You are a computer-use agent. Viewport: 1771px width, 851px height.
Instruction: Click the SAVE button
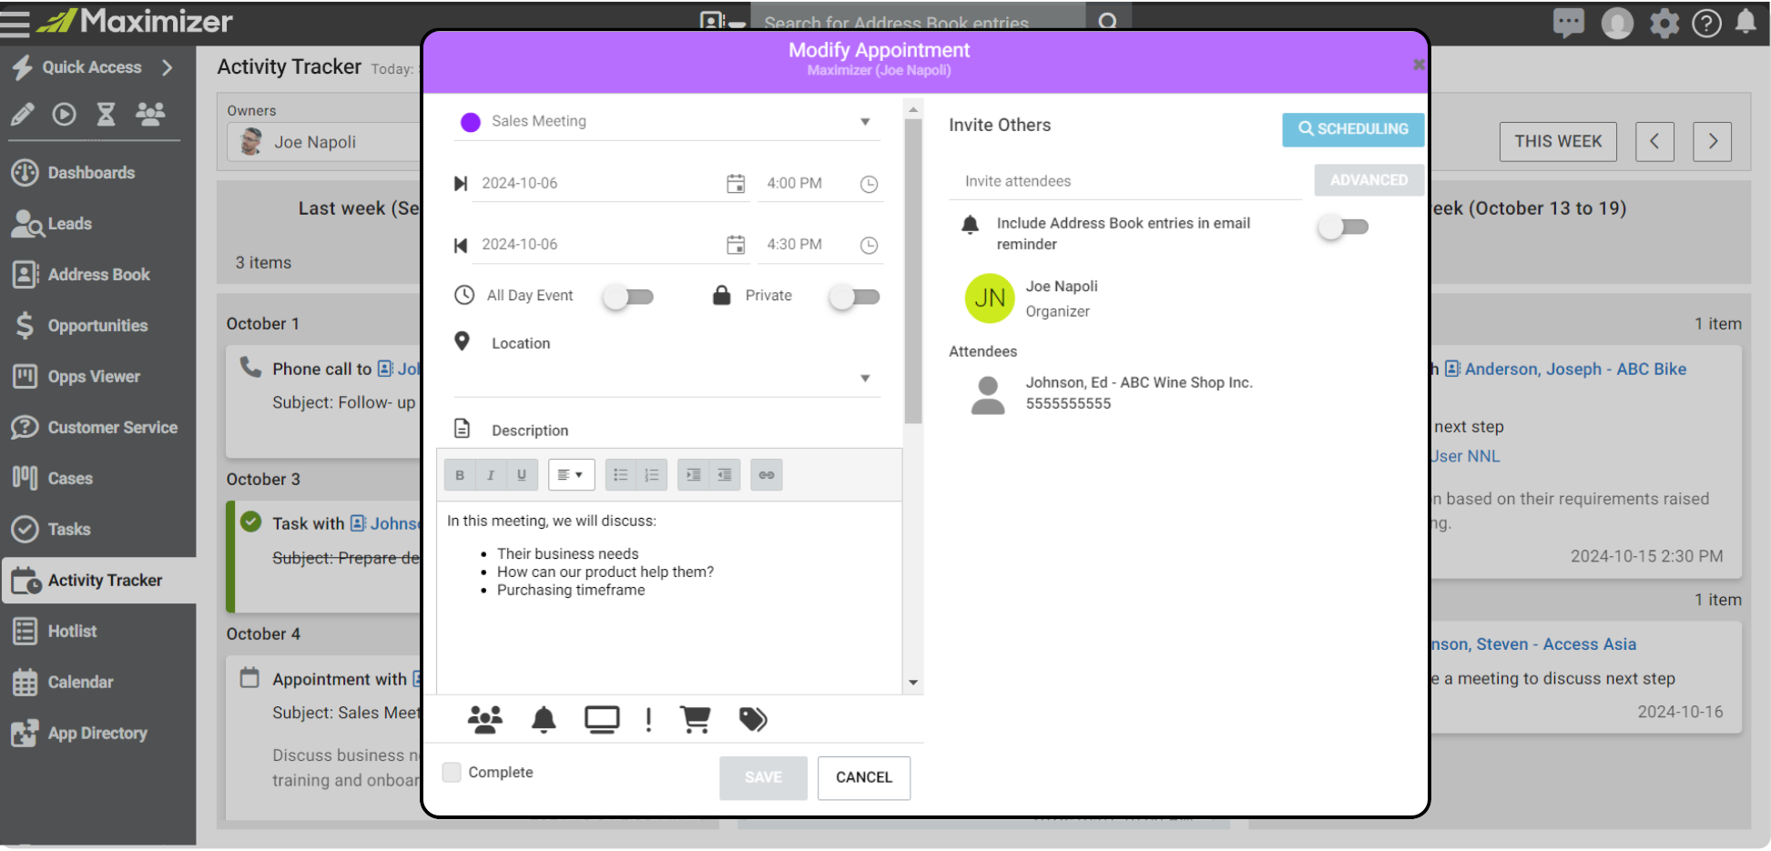[x=763, y=778]
